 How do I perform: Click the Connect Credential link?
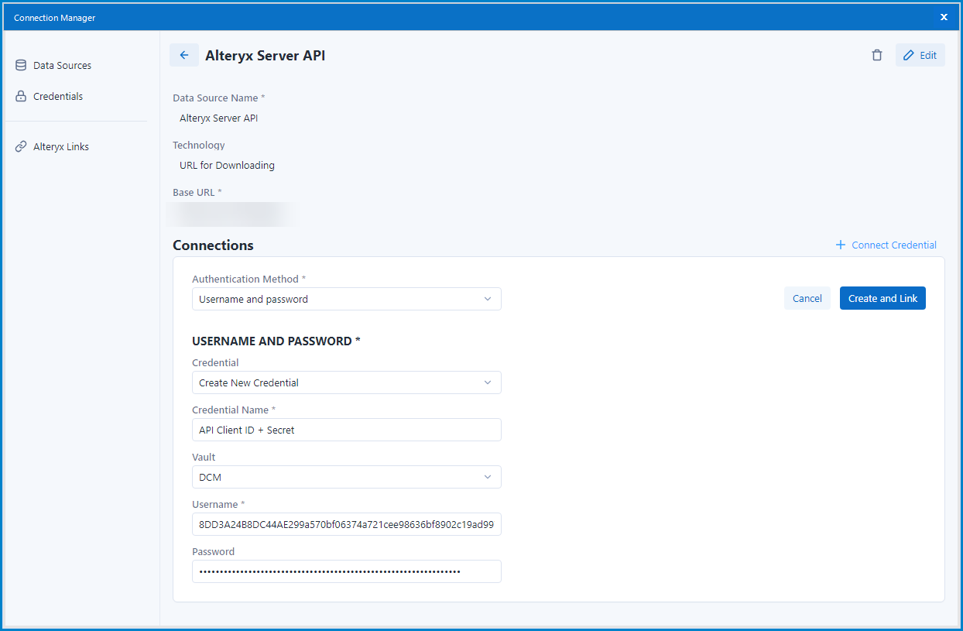pyautogui.click(x=893, y=245)
